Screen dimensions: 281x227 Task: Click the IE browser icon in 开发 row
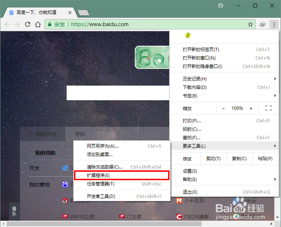pyautogui.click(x=65, y=168)
